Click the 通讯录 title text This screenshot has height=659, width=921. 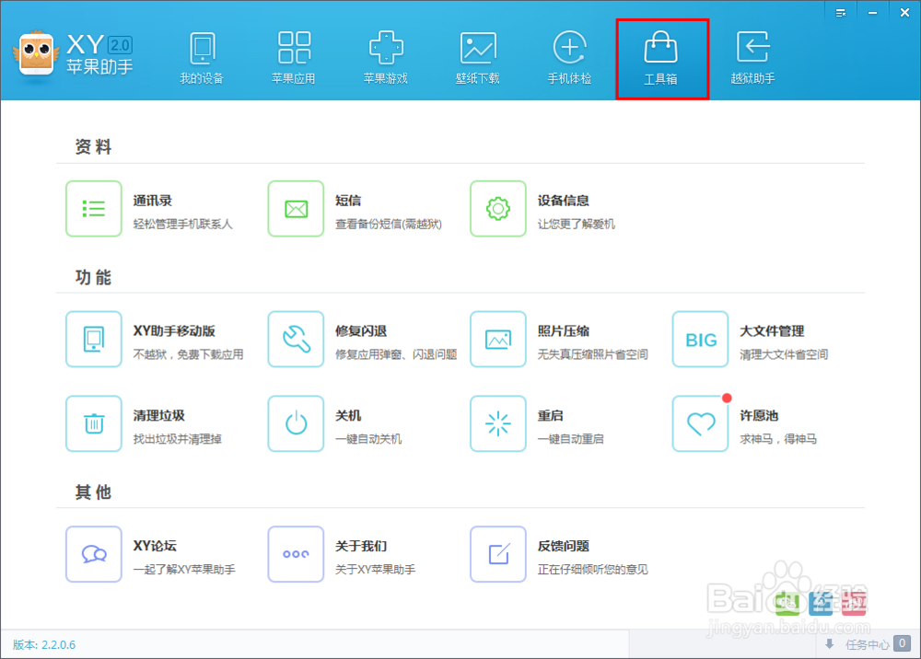[152, 201]
